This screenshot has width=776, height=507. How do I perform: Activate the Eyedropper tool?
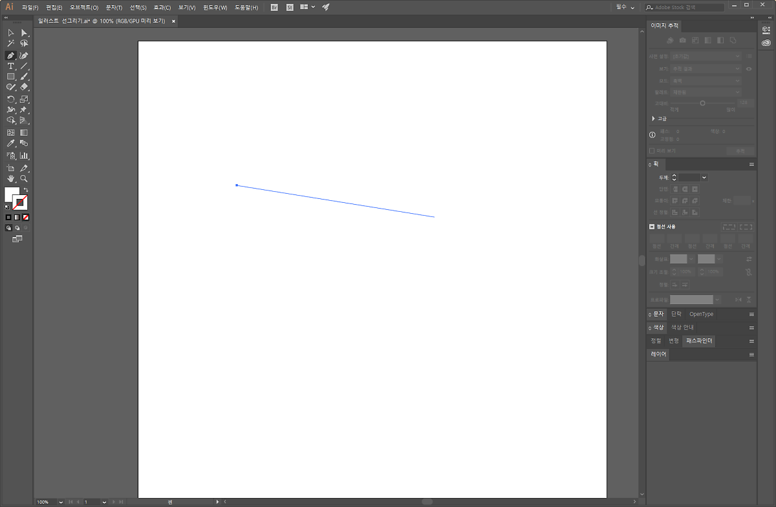click(x=11, y=143)
